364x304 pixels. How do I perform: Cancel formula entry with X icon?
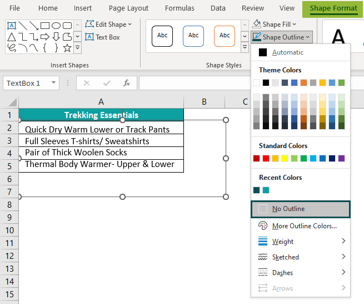[x=87, y=83]
